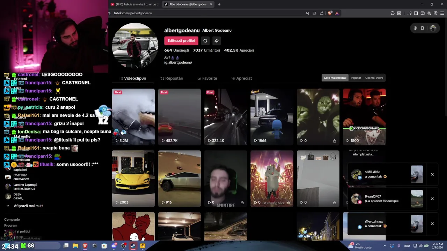Viewport: 447px width, 251px height.
Task: Open the pinned video with 322.4K views
Action: (x=226, y=117)
